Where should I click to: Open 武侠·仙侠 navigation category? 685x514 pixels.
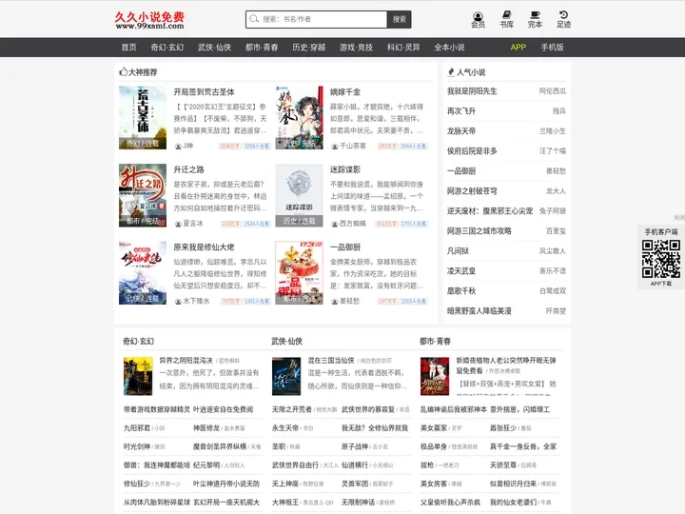(214, 48)
